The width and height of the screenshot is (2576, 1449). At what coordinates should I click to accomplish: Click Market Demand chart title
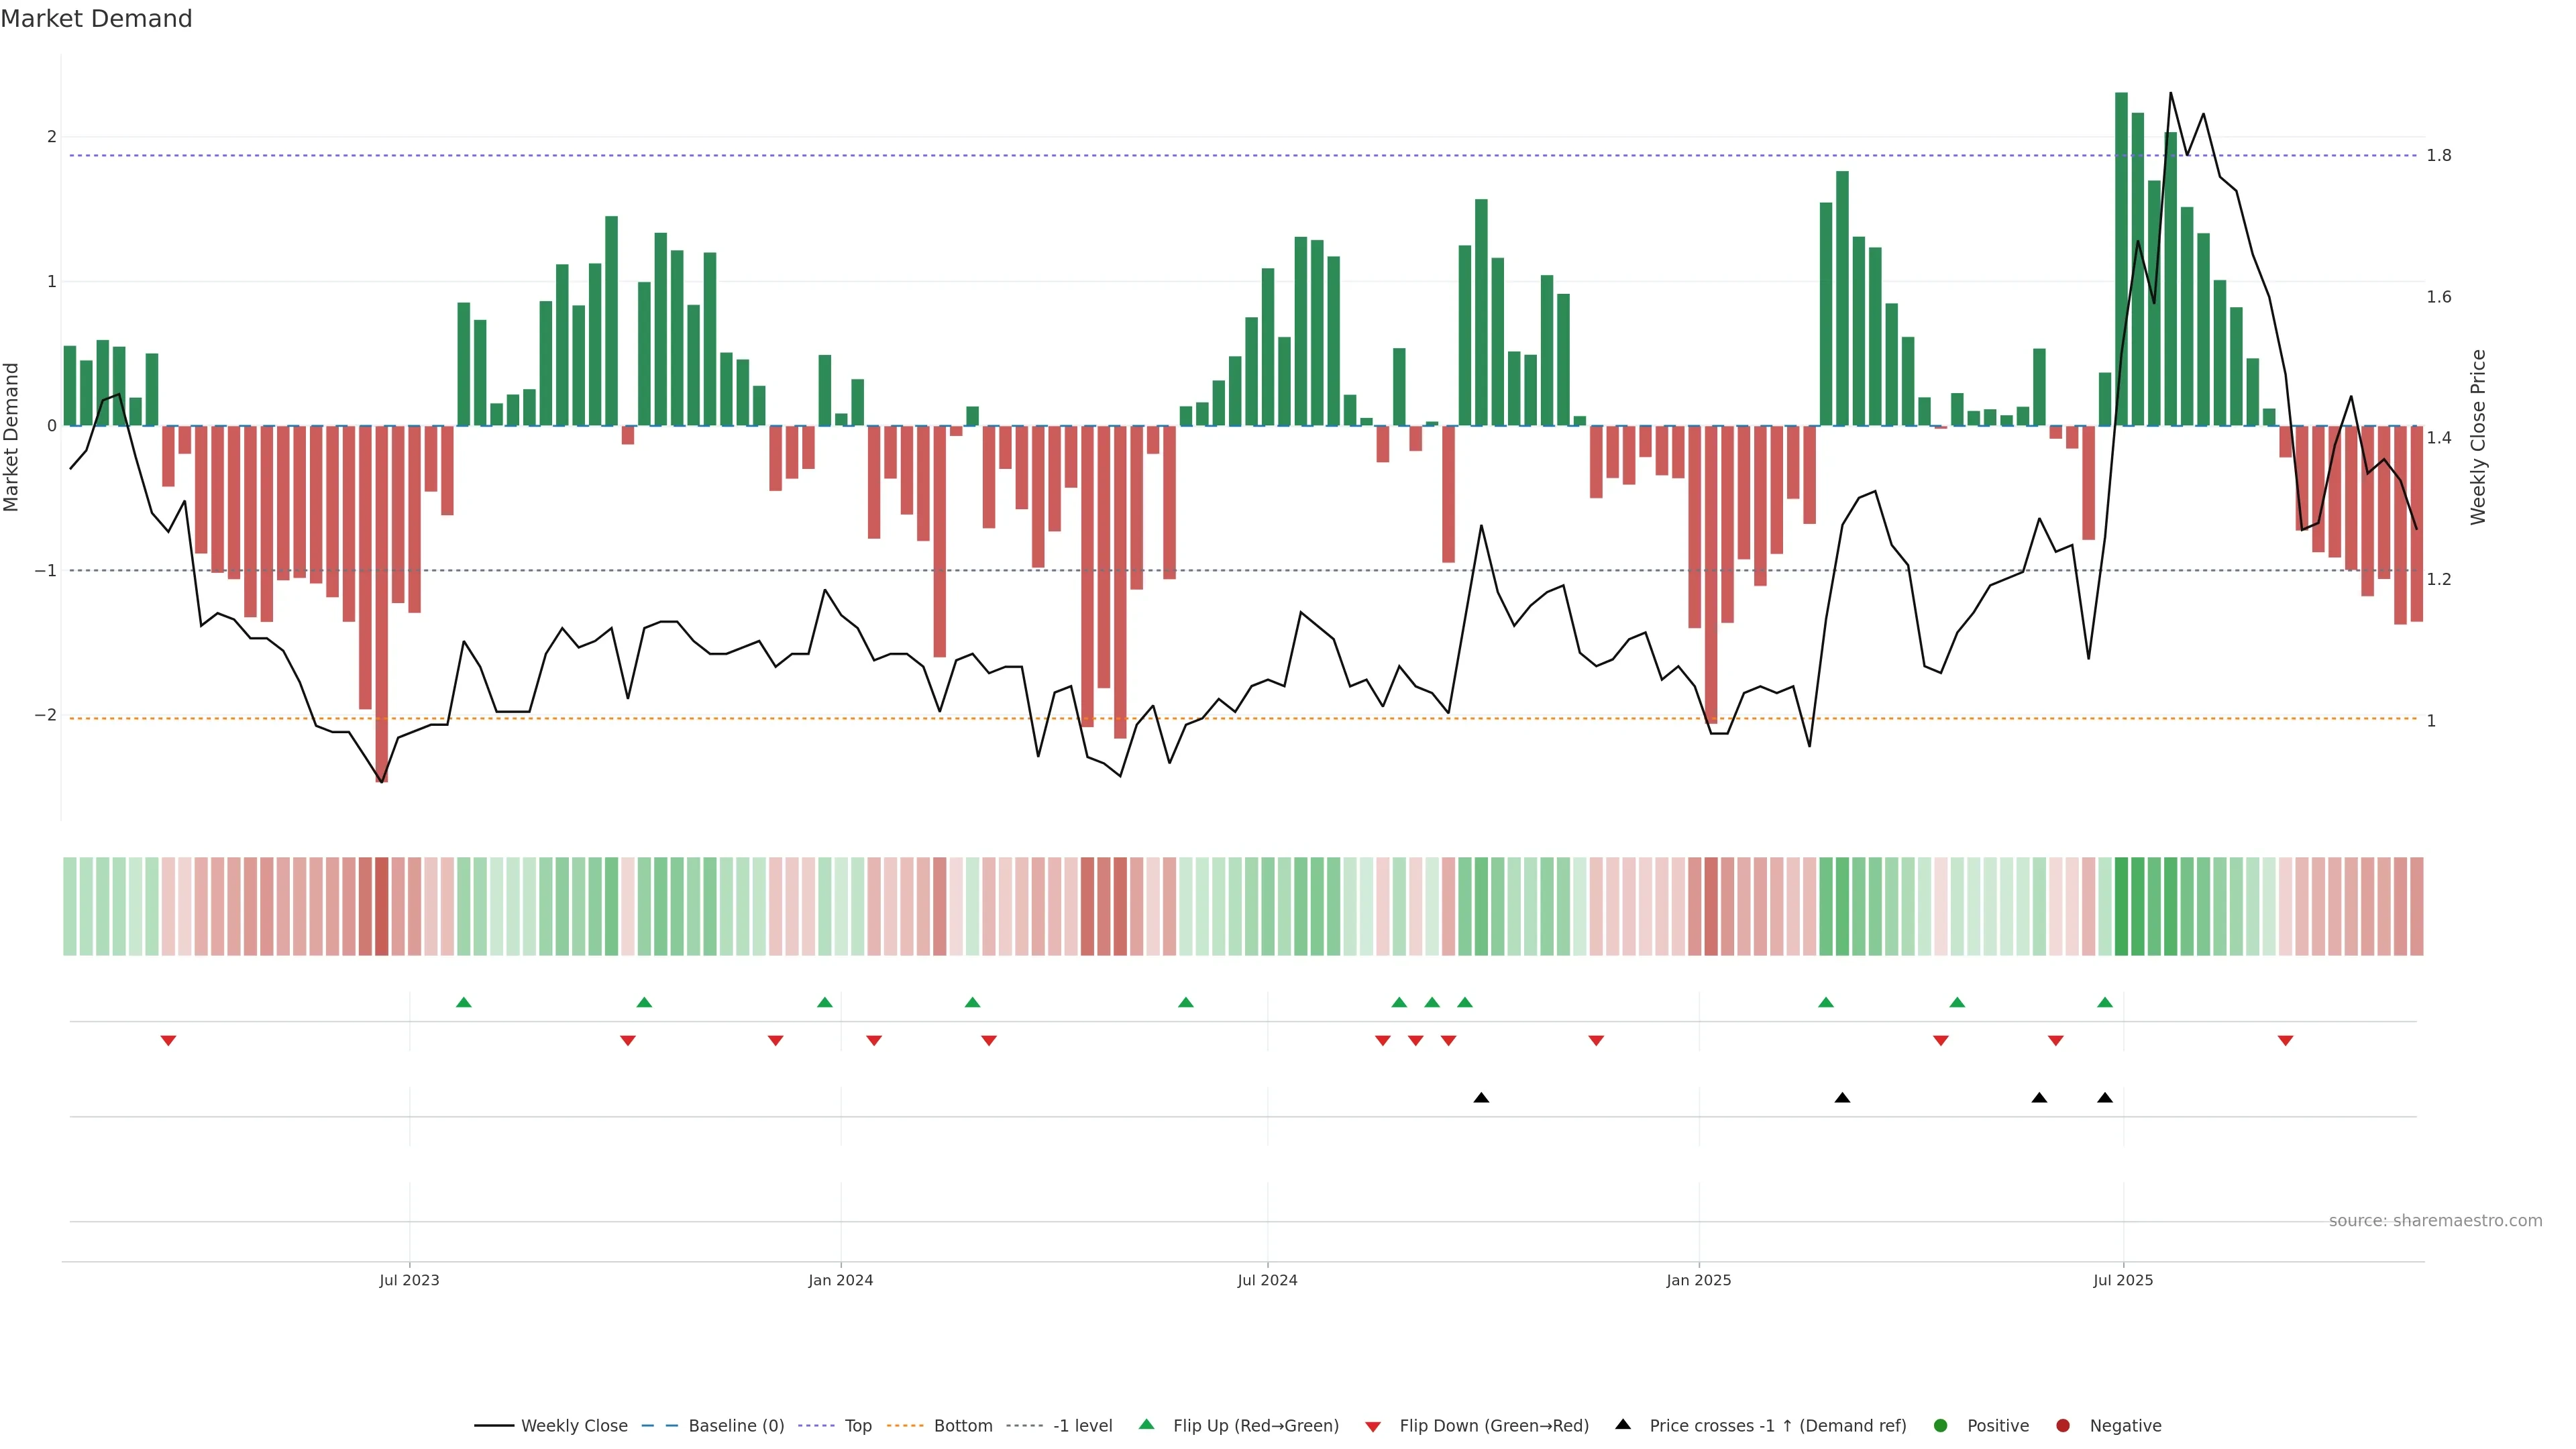(x=96, y=19)
